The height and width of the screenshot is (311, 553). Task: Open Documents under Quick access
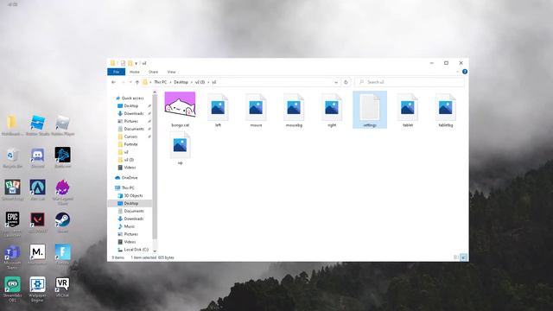[130, 129]
